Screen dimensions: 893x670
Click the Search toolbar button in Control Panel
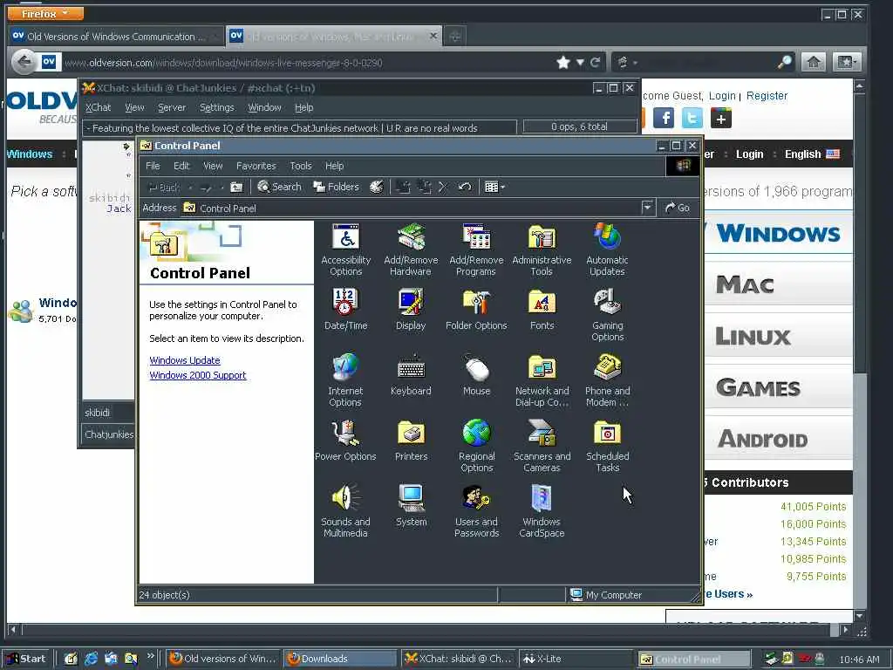coord(279,187)
